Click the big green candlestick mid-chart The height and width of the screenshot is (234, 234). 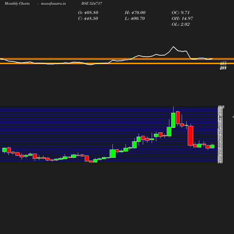(x=113, y=154)
